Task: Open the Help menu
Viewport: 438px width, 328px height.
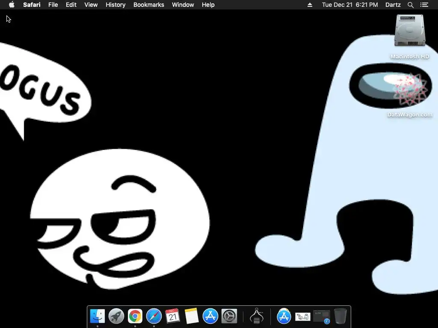Action: pos(208,5)
